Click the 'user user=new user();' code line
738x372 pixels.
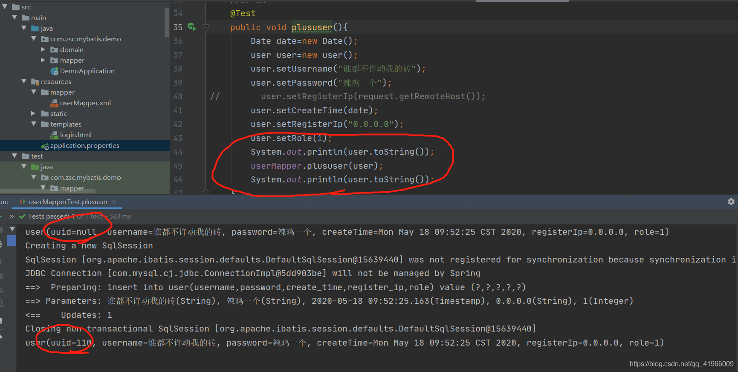pos(304,55)
